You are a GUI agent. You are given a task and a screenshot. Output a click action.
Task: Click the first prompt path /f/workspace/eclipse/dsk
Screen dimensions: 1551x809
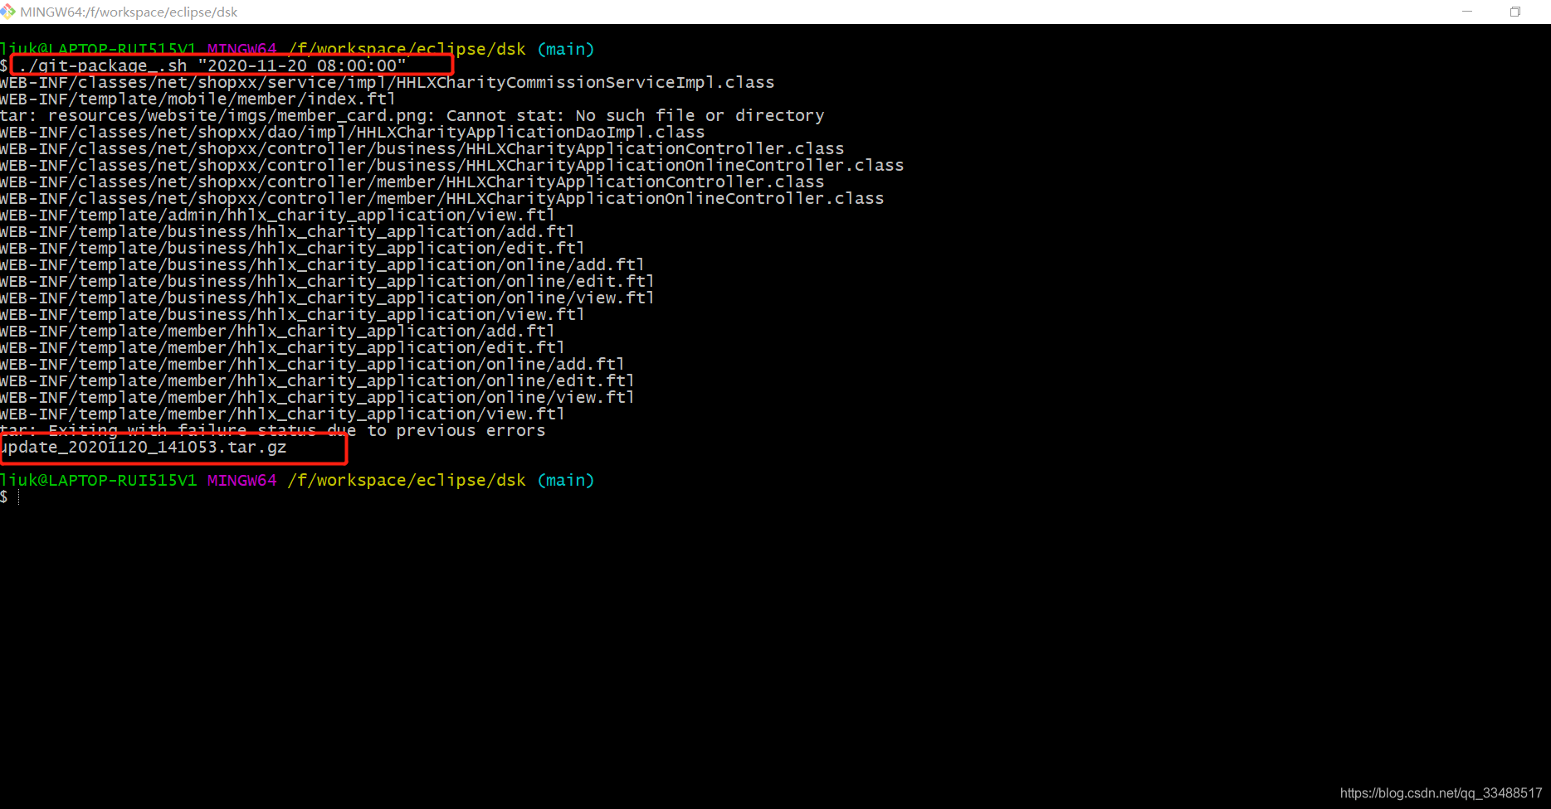[407, 49]
